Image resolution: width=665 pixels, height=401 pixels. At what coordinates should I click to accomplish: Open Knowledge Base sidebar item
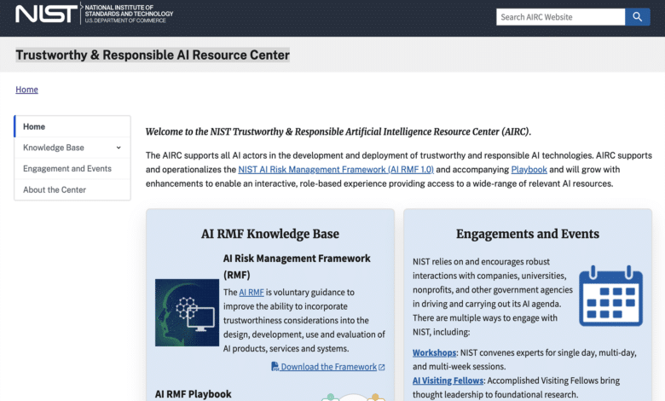pos(72,148)
